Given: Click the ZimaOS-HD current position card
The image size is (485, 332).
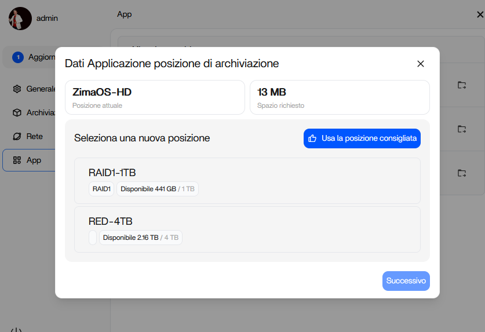Looking at the screenshot, I should click(x=155, y=97).
